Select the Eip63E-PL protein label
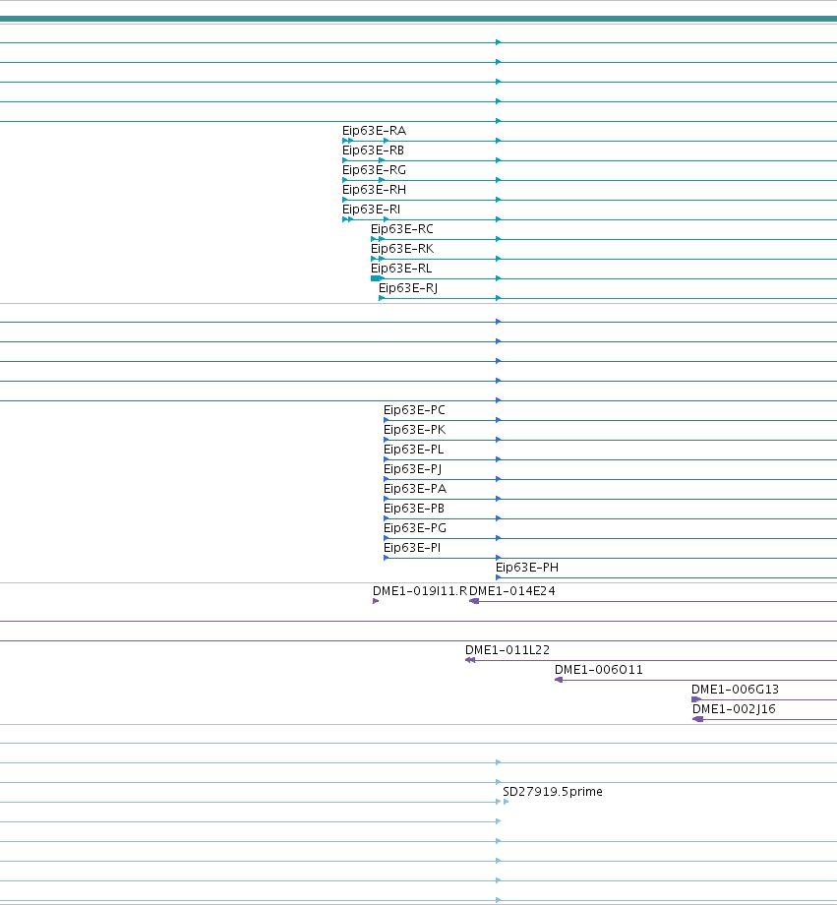 414,449
